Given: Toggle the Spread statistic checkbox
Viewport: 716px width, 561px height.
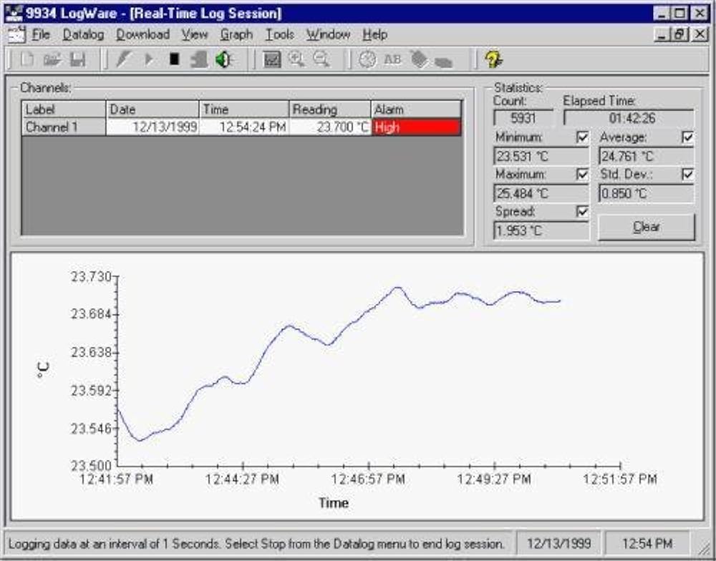Looking at the screenshot, I should [x=582, y=212].
